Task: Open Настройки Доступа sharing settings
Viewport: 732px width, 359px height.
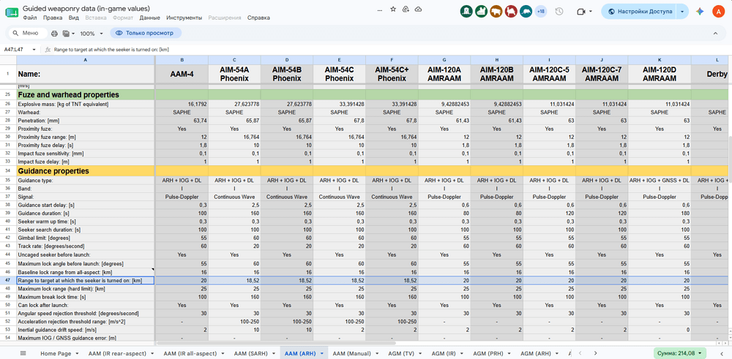Action: (640, 12)
